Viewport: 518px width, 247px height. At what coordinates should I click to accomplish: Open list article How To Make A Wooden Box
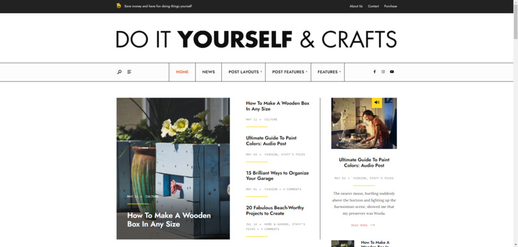[x=277, y=106]
